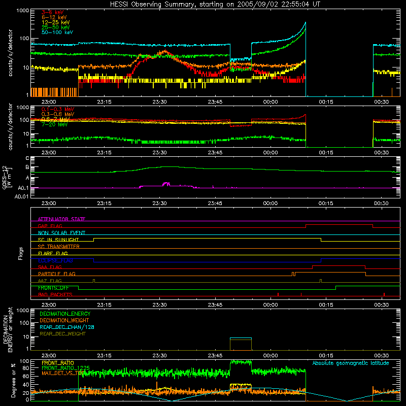Image resolution: width=406 pixels, height=406 pixels.
Task: Click the 'DECIMATION_WEIGHT' legend label
Action: point(64,320)
